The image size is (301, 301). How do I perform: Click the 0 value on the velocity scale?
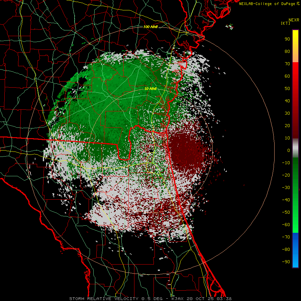(289, 150)
